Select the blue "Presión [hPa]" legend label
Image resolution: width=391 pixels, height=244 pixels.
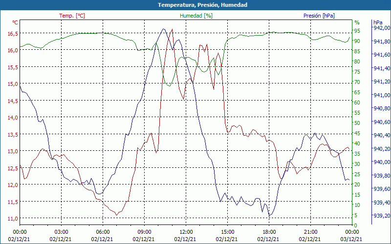[319, 16]
